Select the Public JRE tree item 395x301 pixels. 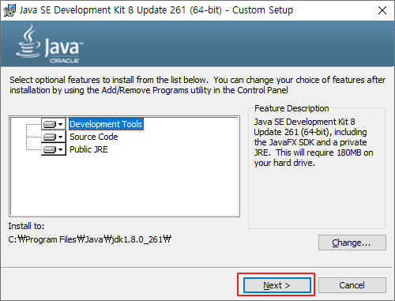point(88,149)
